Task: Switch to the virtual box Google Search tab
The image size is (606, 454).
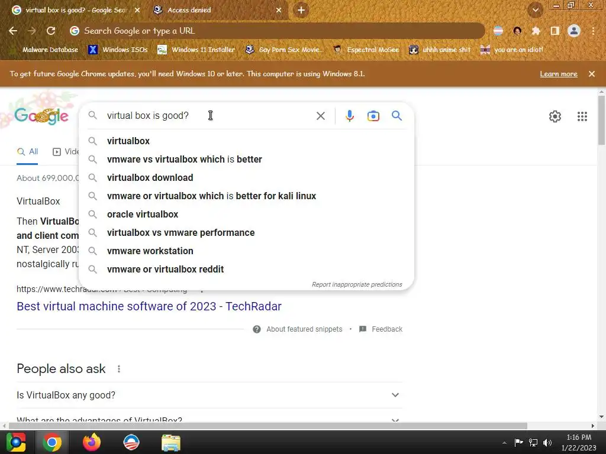Action: coord(75,10)
